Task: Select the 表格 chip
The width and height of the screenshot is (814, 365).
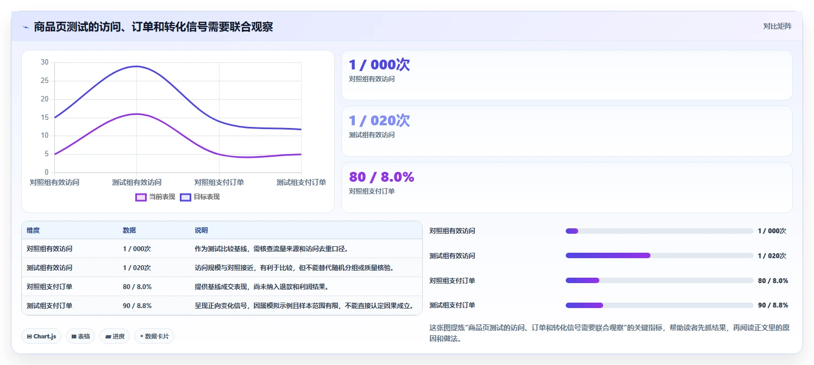Action: point(80,336)
